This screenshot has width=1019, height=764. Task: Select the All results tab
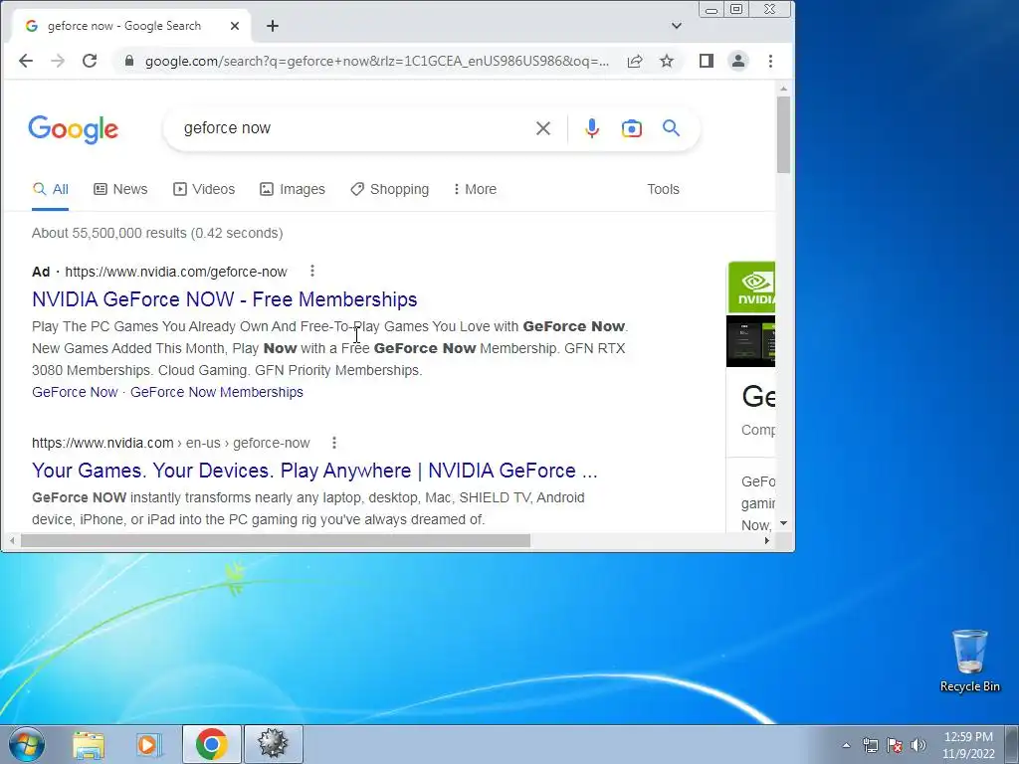[x=51, y=189]
